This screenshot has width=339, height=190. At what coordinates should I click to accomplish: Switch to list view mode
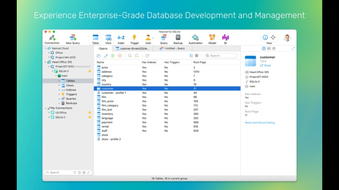pyautogui.click(x=191, y=55)
